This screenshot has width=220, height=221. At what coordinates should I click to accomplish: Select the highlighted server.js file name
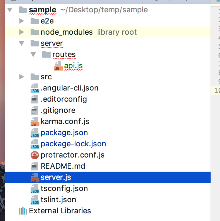pyautogui.click(x=56, y=177)
